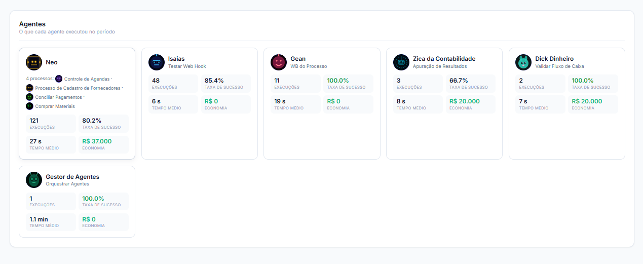Select the Zica da Contabilidade agent name
This screenshot has height=264, width=643.
(444, 59)
